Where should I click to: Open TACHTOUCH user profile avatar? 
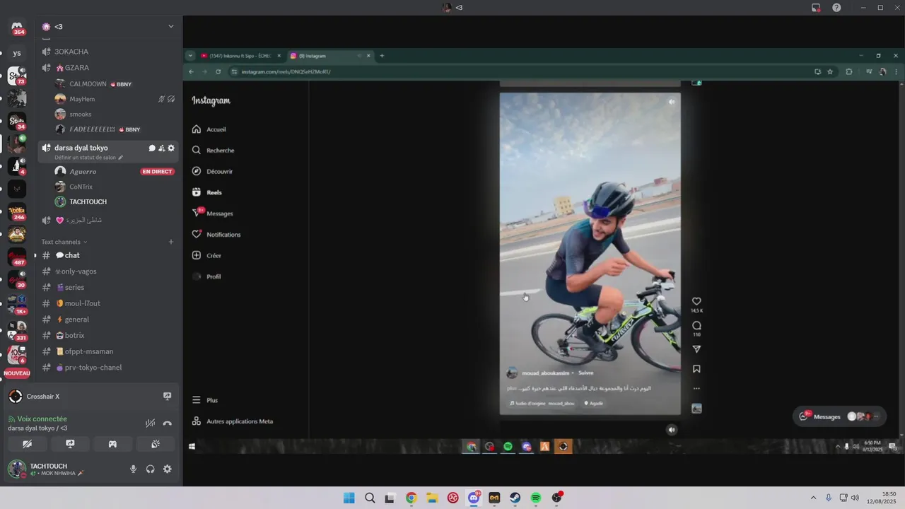pyautogui.click(x=17, y=468)
